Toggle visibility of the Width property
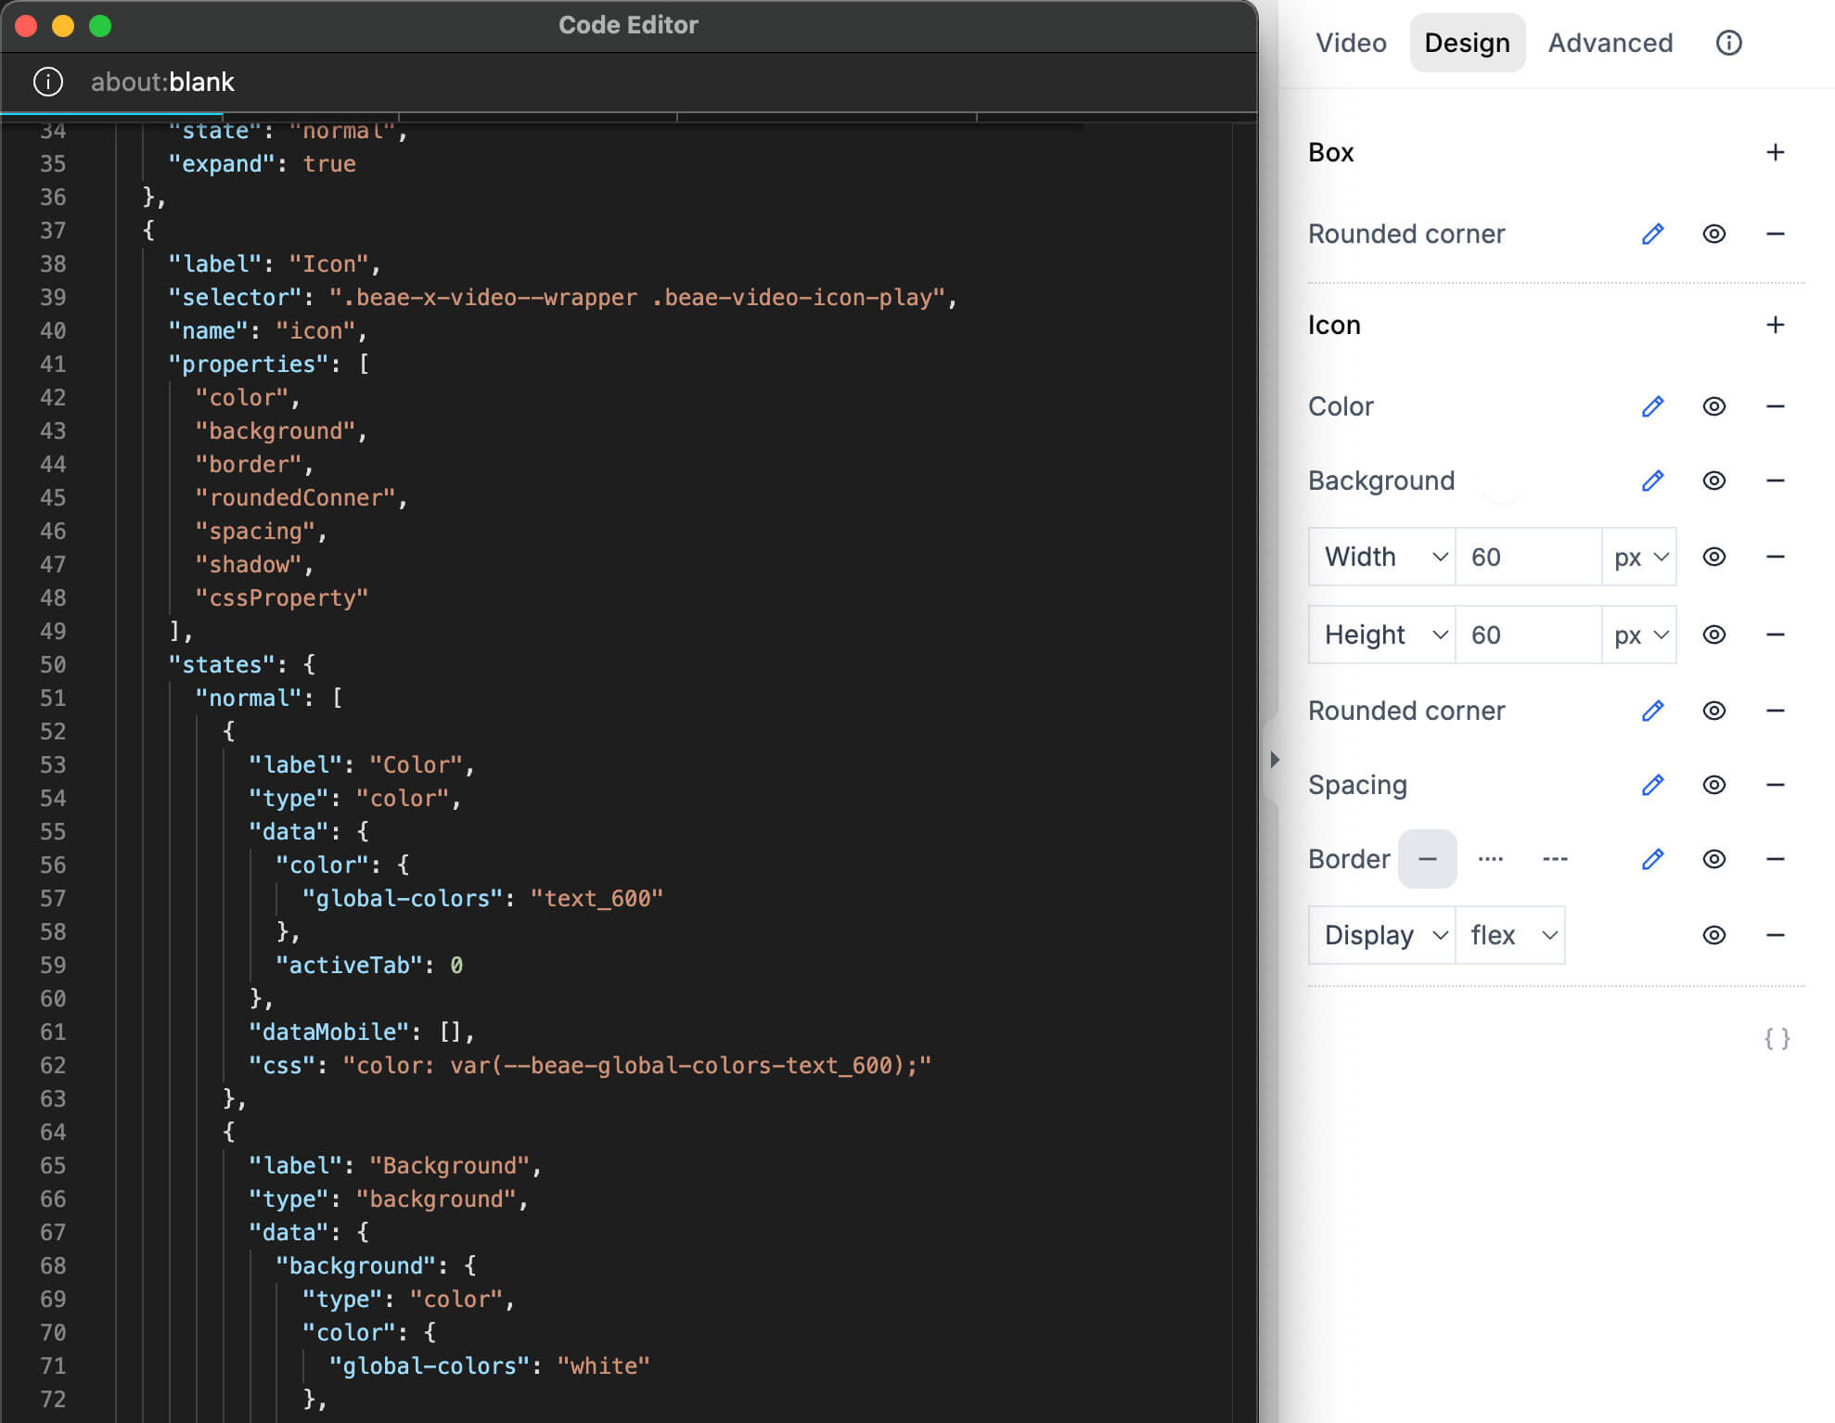The height and width of the screenshot is (1423, 1835). tap(1713, 557)
